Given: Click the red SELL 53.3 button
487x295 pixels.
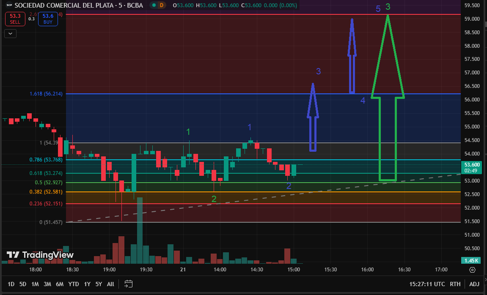Looking at the screenshot, I should click(x=15, y=19).
